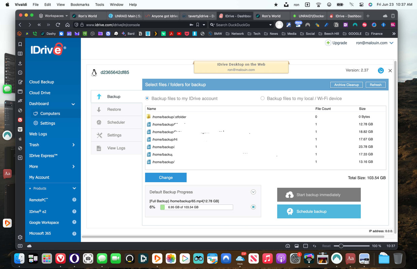Open the Settings section beside the tools icon
Screen dimensions: 417x269
pyautogui.click(x=117, y=135)
